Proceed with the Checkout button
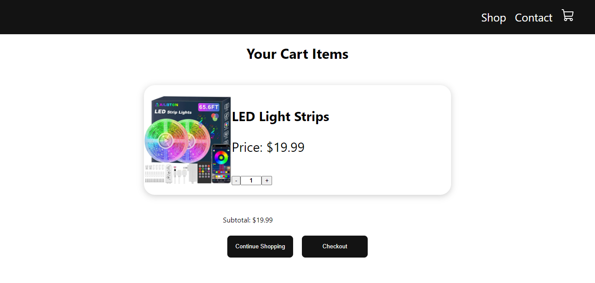This screenshot has width=595, height=283. (x=334, y=247)
